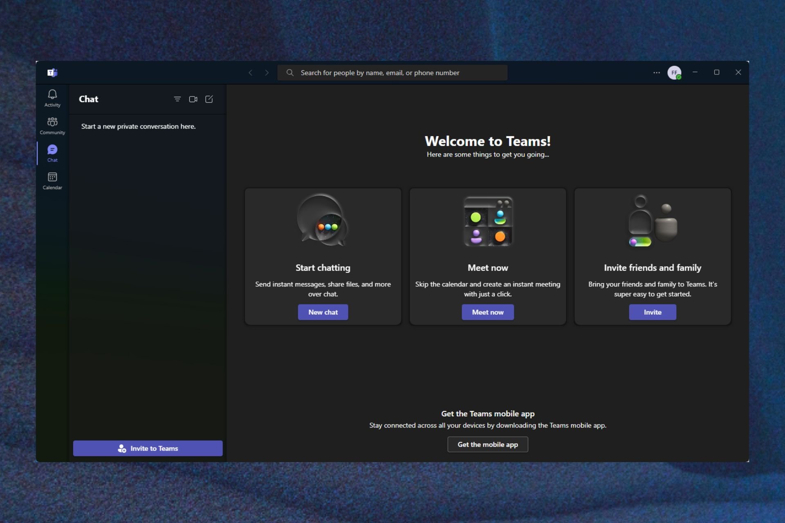Start a video call from the camera icon
Screen dimensions: 785x523
click(x=193, y=99)
